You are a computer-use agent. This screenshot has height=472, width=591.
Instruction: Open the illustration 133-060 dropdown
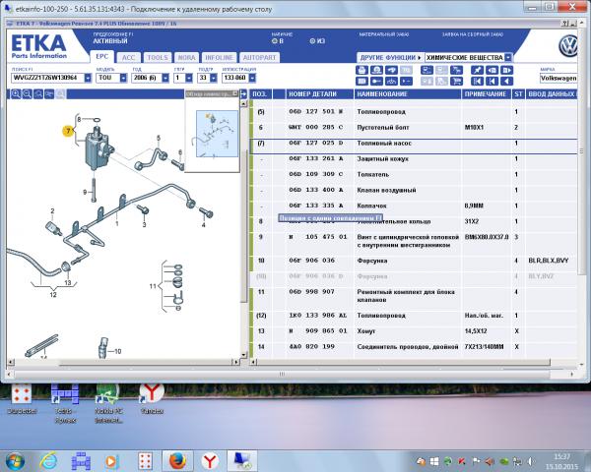(252, 78)
